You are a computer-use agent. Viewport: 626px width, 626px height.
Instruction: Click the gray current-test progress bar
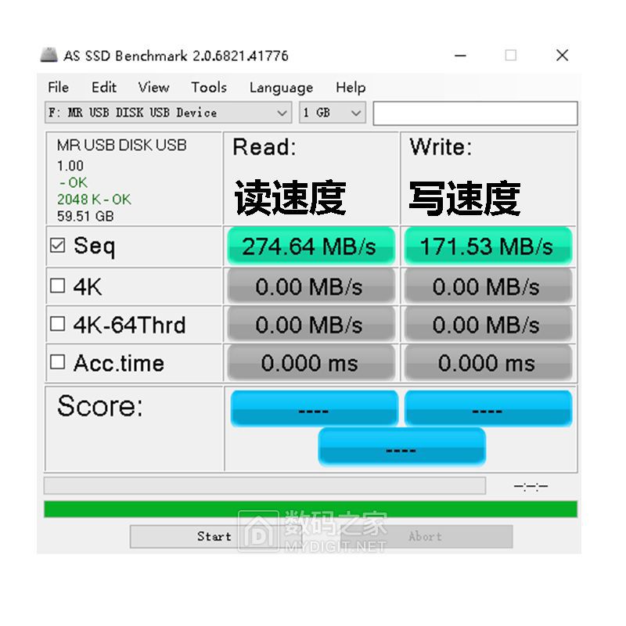pyautogui.click(x=264, y=485)
